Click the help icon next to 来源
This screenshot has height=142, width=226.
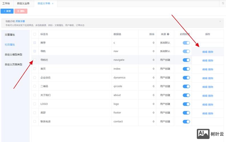point(168,34)
